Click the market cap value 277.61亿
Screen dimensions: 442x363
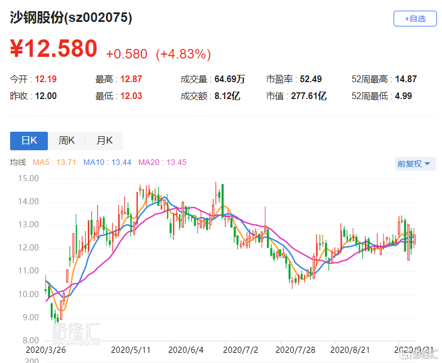[309, 96]
